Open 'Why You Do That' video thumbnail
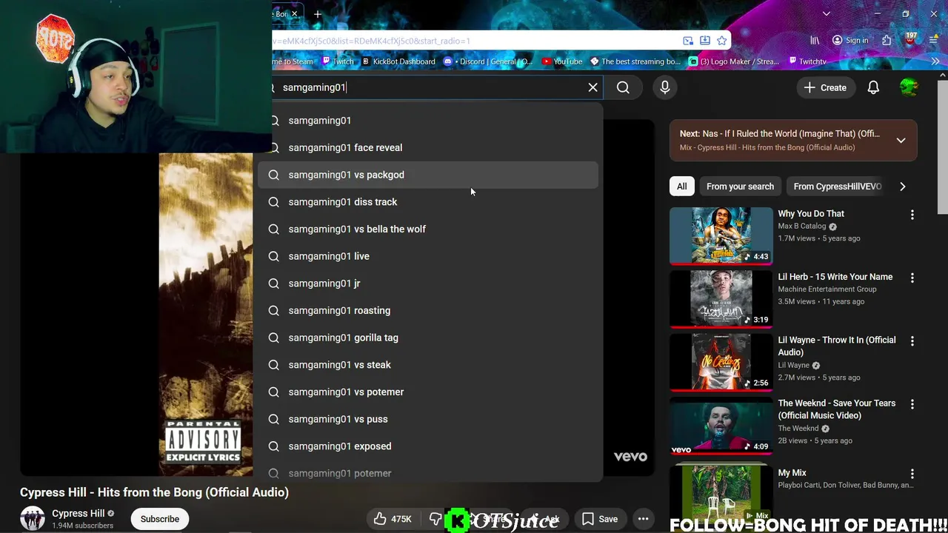The height and width of the screenshot is (533, 948). [721, 236]
